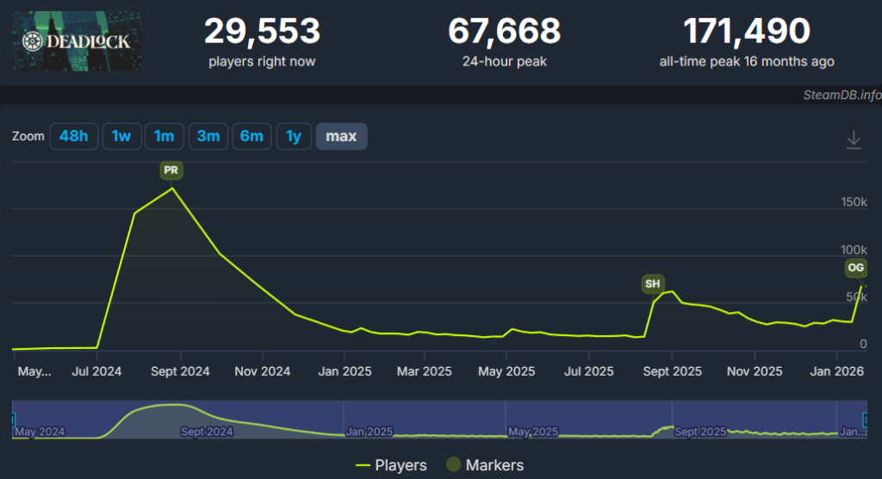Viewport: 882px width, 479px height.
Task: Switch chart zoom to 6m
Action: pos(252,136)
